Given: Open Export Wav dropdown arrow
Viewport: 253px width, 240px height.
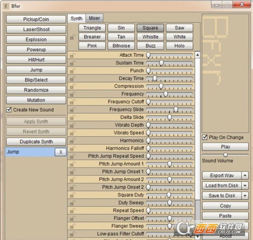Looking at the screenshot, I should 245,176.
